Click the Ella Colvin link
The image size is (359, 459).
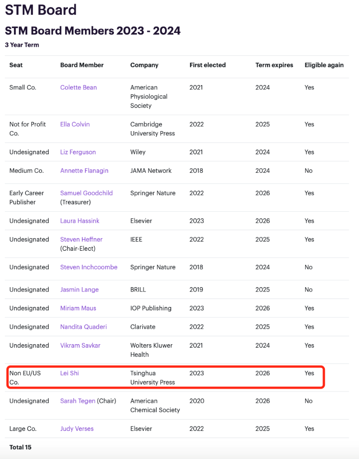tap(75, 124)
